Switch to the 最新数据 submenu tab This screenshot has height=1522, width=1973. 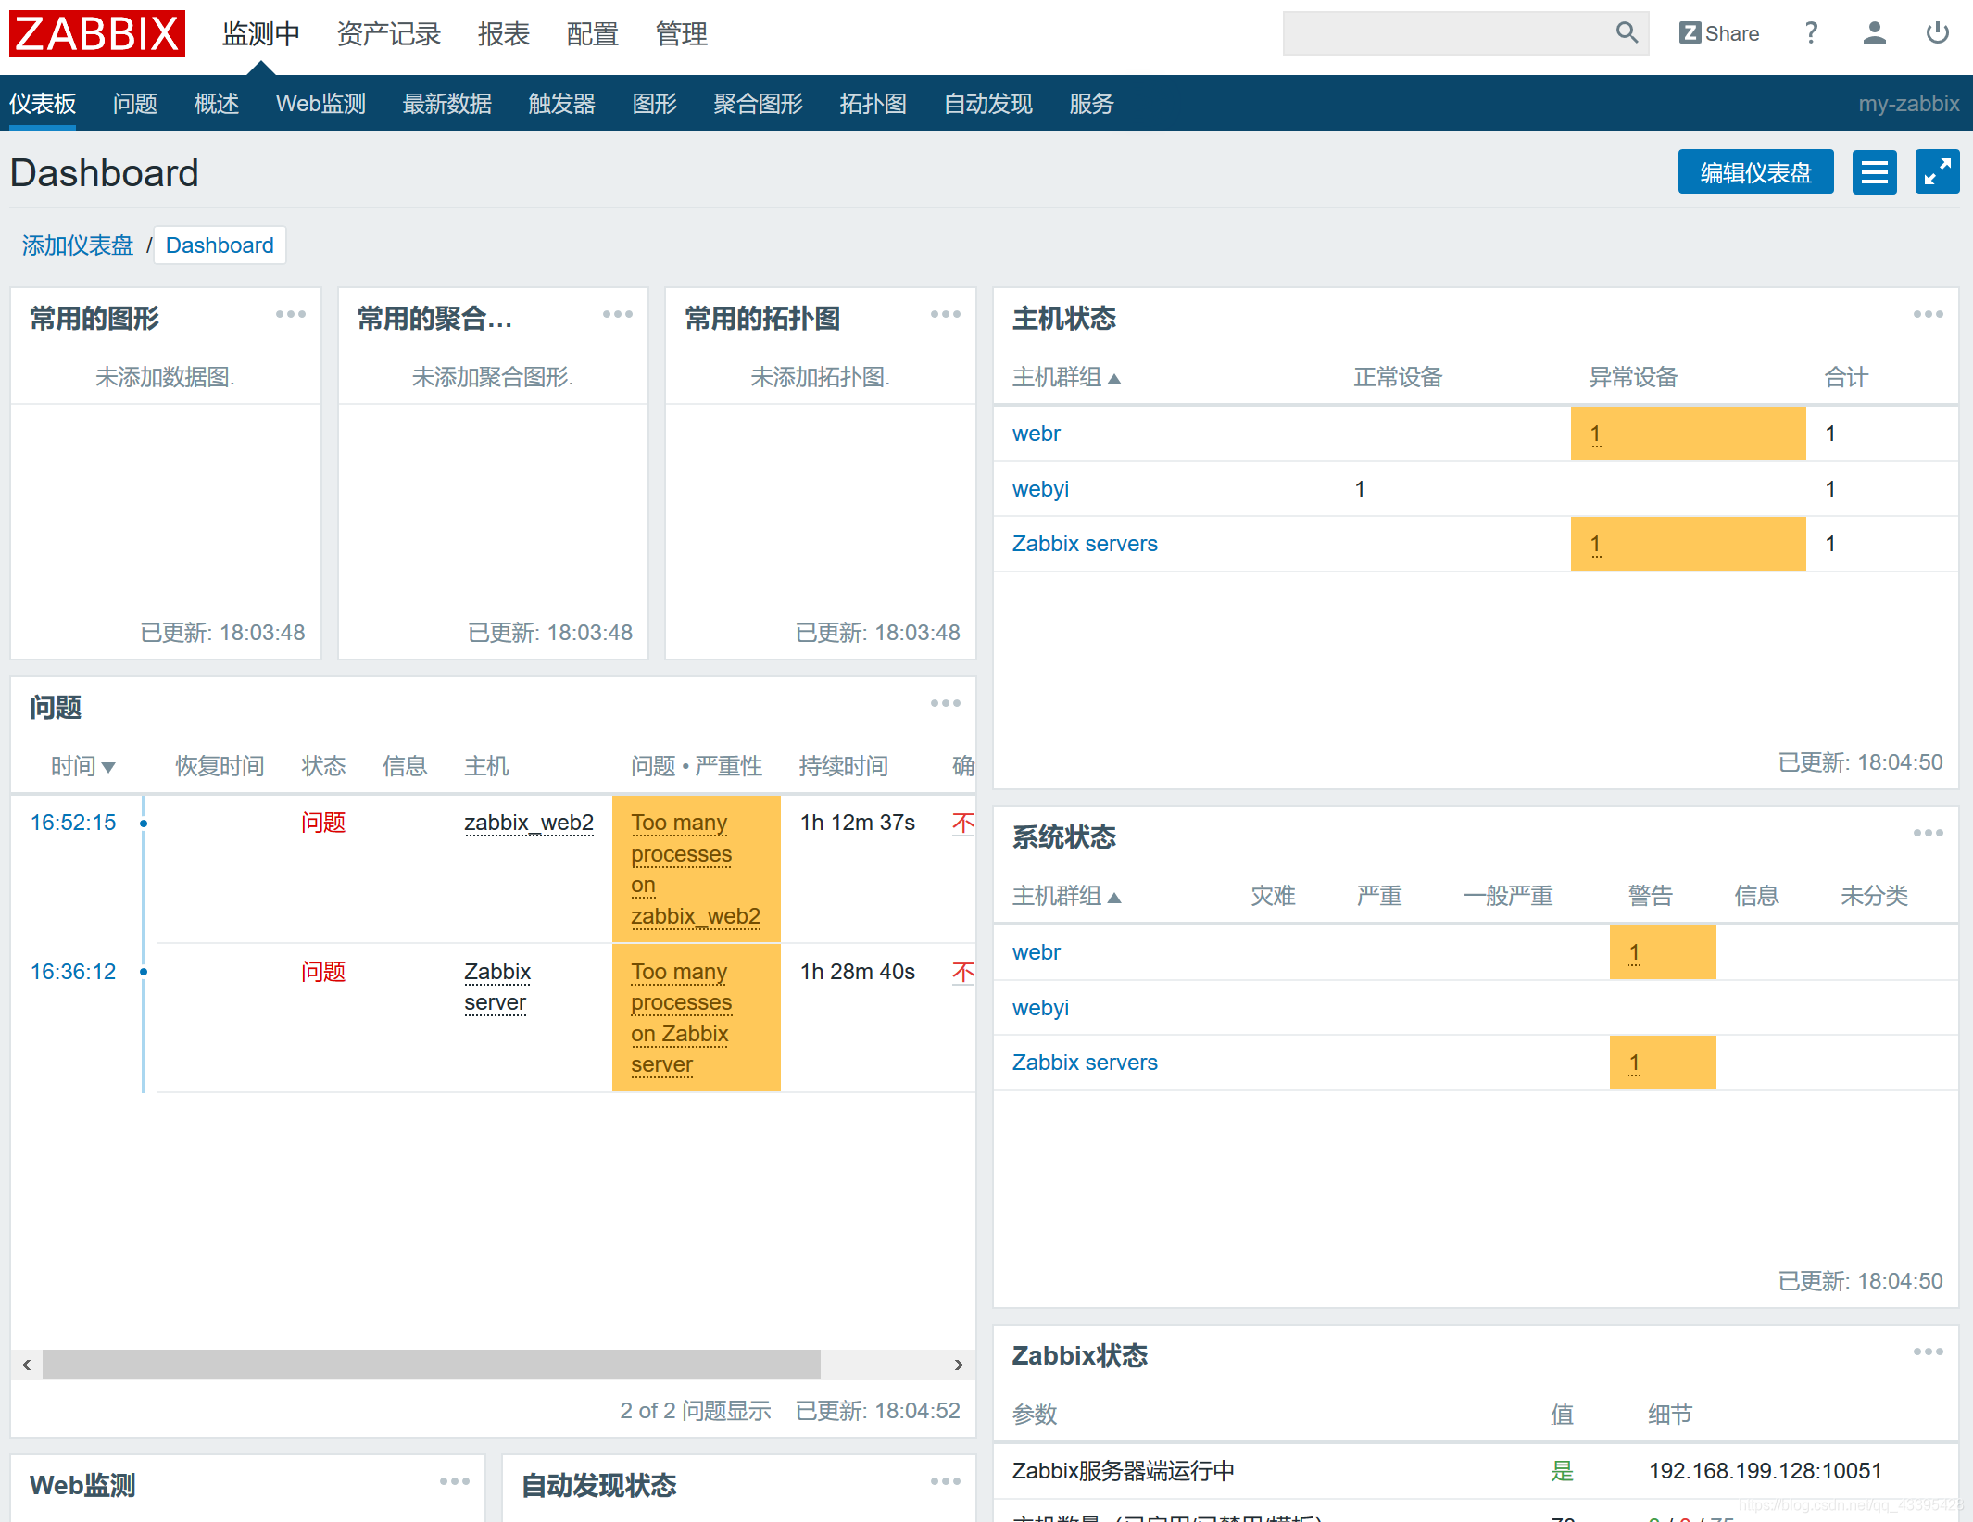tap(447, 104)
